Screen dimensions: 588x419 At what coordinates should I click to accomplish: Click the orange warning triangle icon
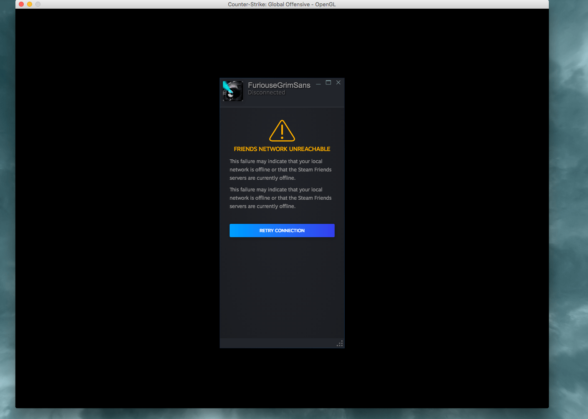(282, 131)
